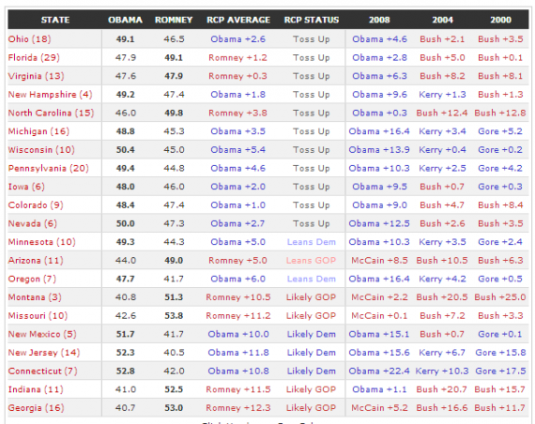Open the Florida (29) state link

pos(34,57)
